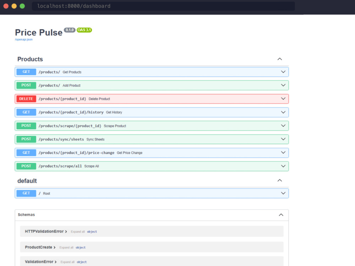Click the yellow minimize window button
355x266 pixels.
pos(14,6)
